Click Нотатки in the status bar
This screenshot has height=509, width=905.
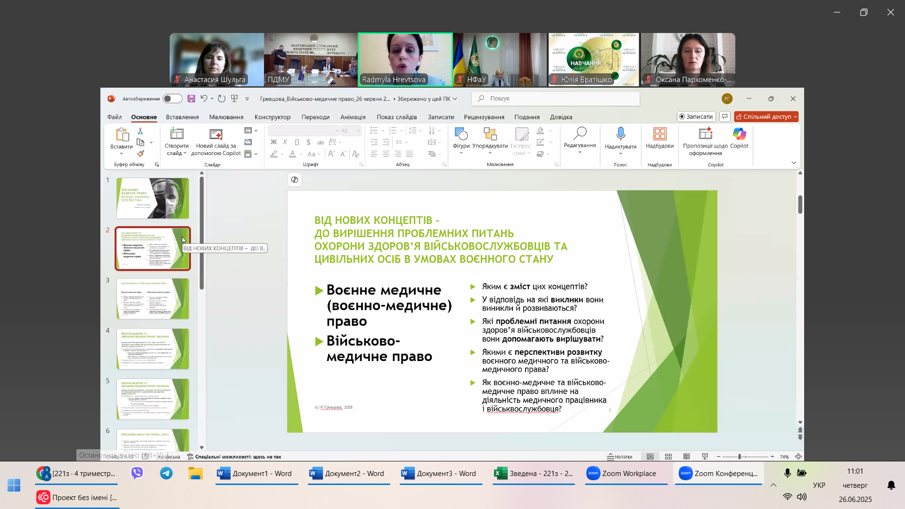[620, 457]
